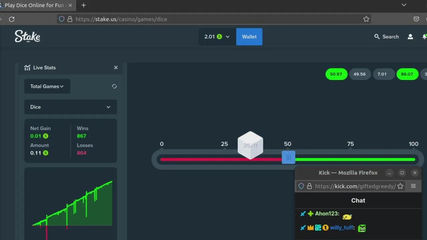Open the notifications bell
Image resolution: width=427 pixels, height=240 pixels.
point(424,37)
